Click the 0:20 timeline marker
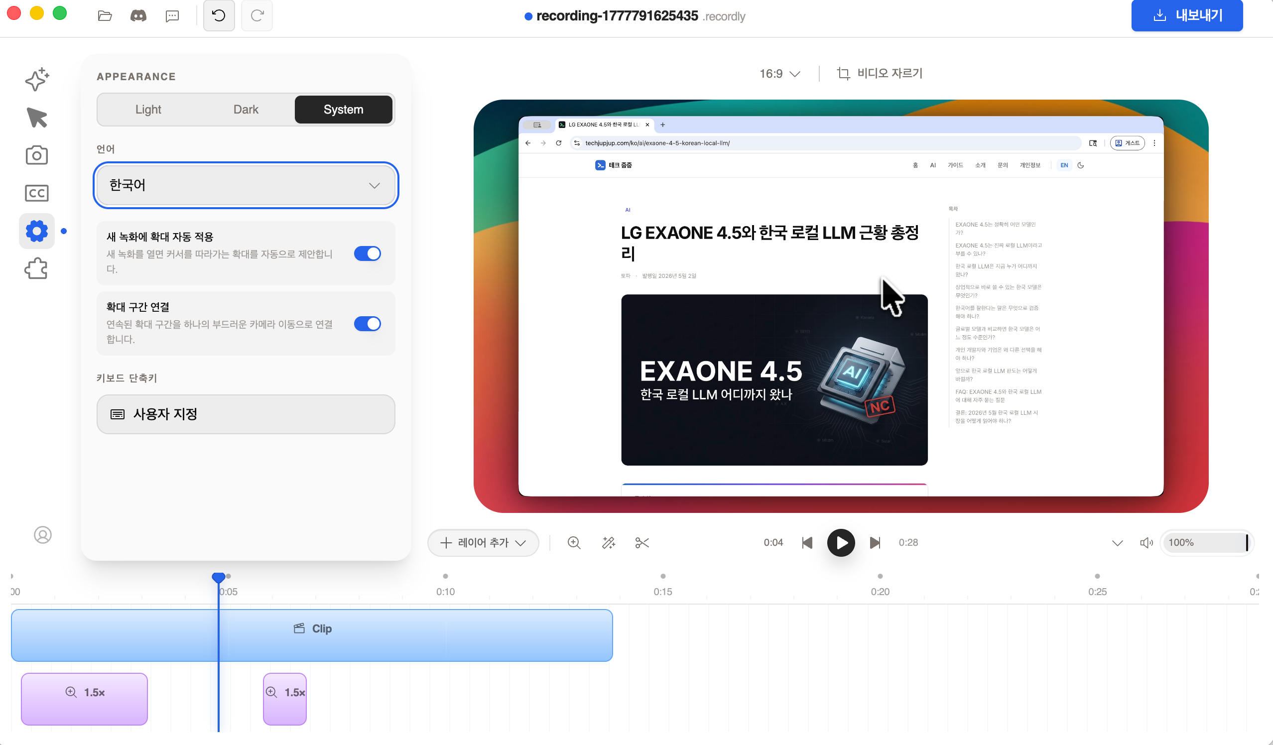The width and height of the screenshot is (1273, 745). 880,592
